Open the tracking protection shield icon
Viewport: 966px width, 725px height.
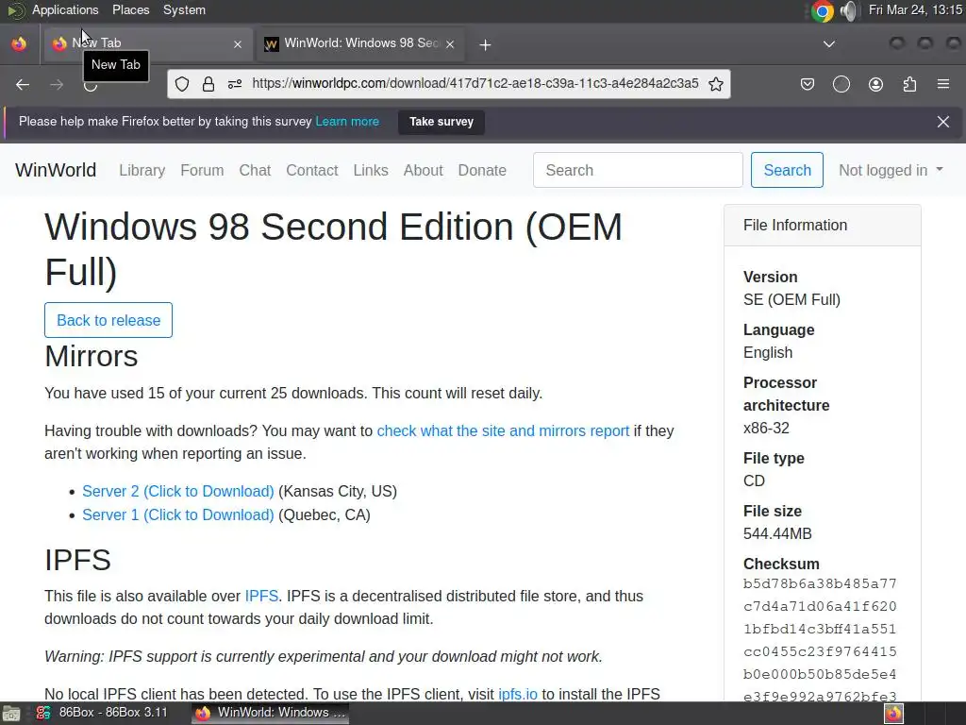tap(182, 84)
